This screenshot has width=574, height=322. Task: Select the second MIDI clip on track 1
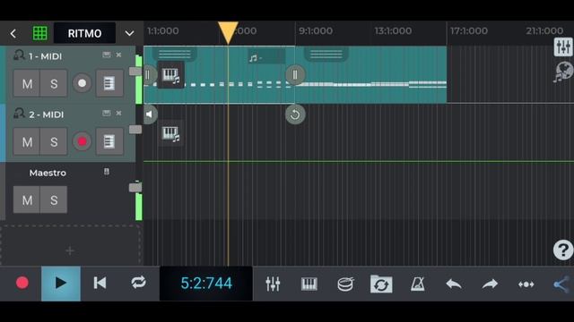[x=370, y=74]
